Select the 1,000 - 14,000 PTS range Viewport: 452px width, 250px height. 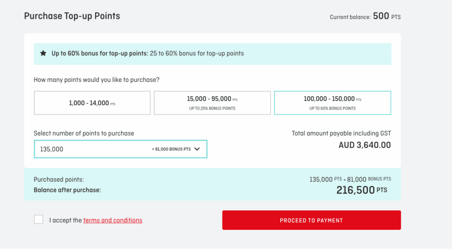point(92,103)
